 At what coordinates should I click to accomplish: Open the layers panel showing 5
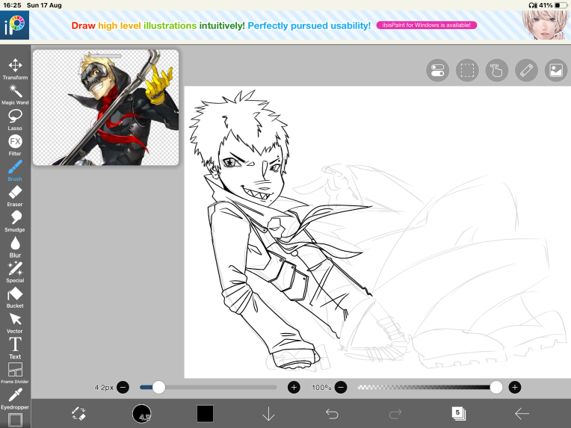point(458,414)
